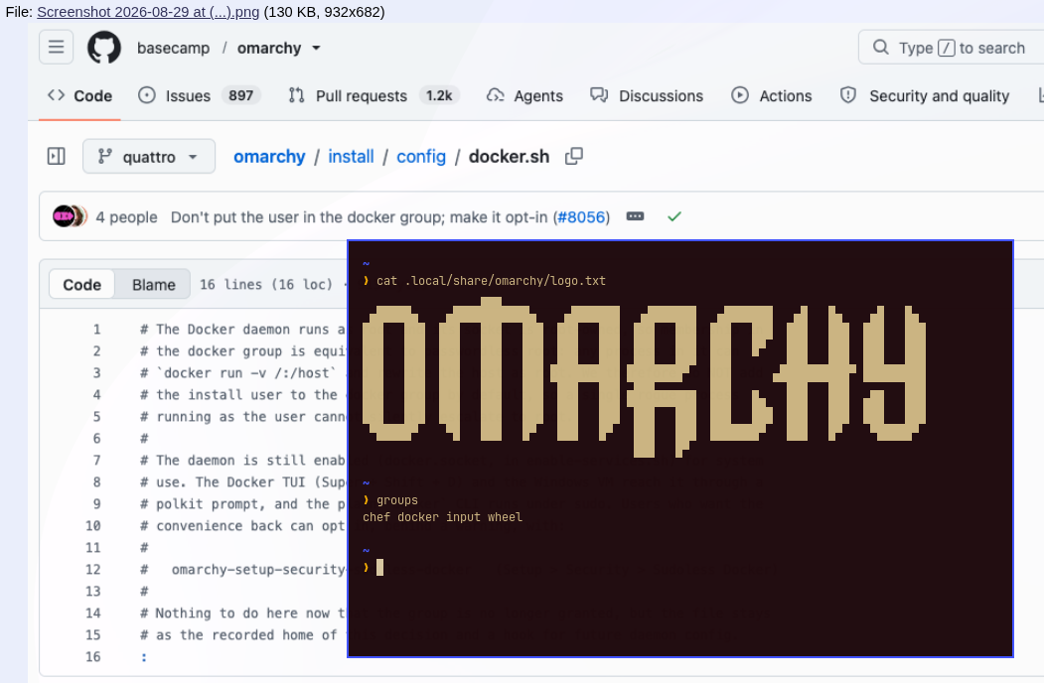The height and width of the screenshot is (683, 1044).
Task: Focus the Type / to search field
Action: (953, 48)
